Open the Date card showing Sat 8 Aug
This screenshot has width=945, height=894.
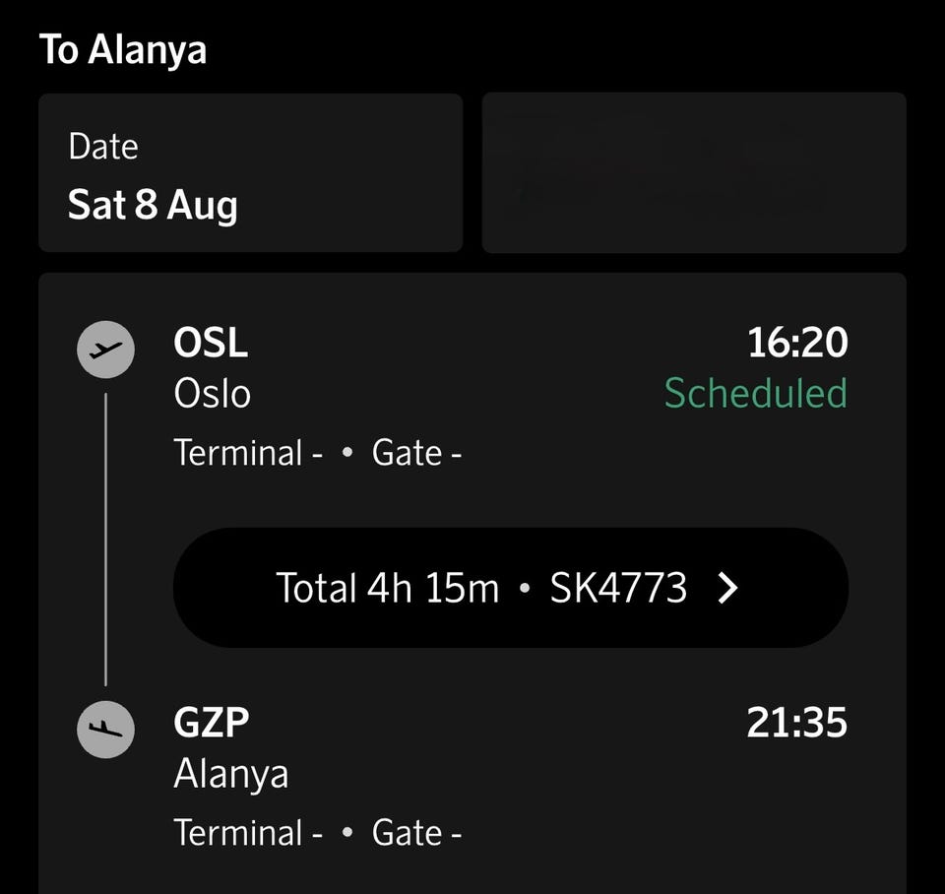251,172
